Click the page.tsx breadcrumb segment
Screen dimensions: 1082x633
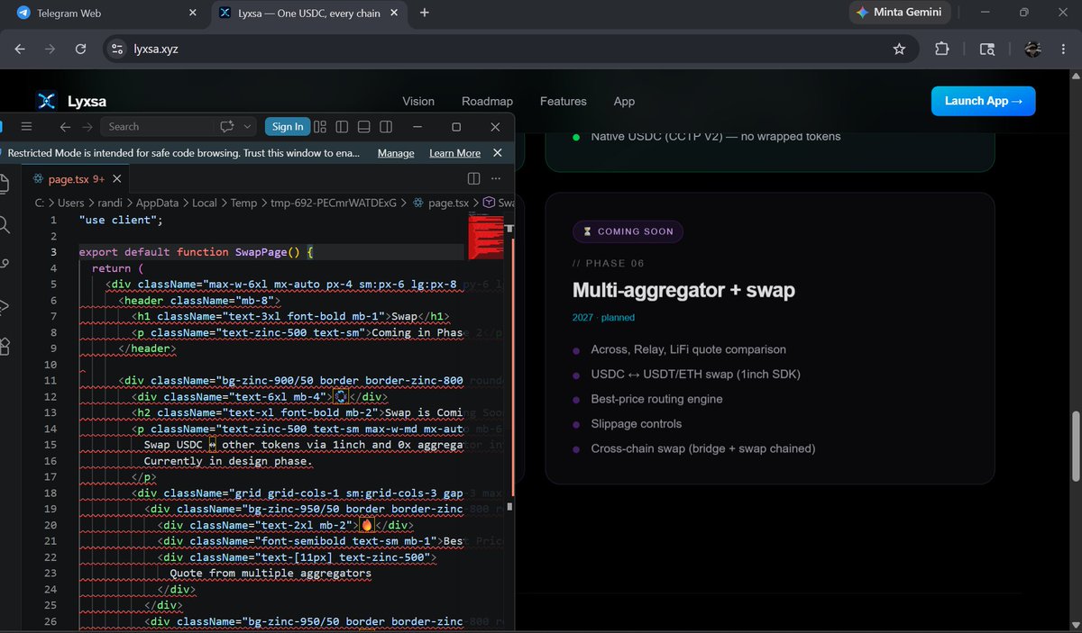click(441, 203)
